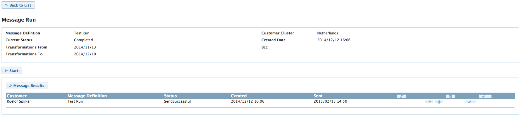Screen dimensions: 521x117
Task: Click the refresh icon in the table header
Action: [401, 96]
